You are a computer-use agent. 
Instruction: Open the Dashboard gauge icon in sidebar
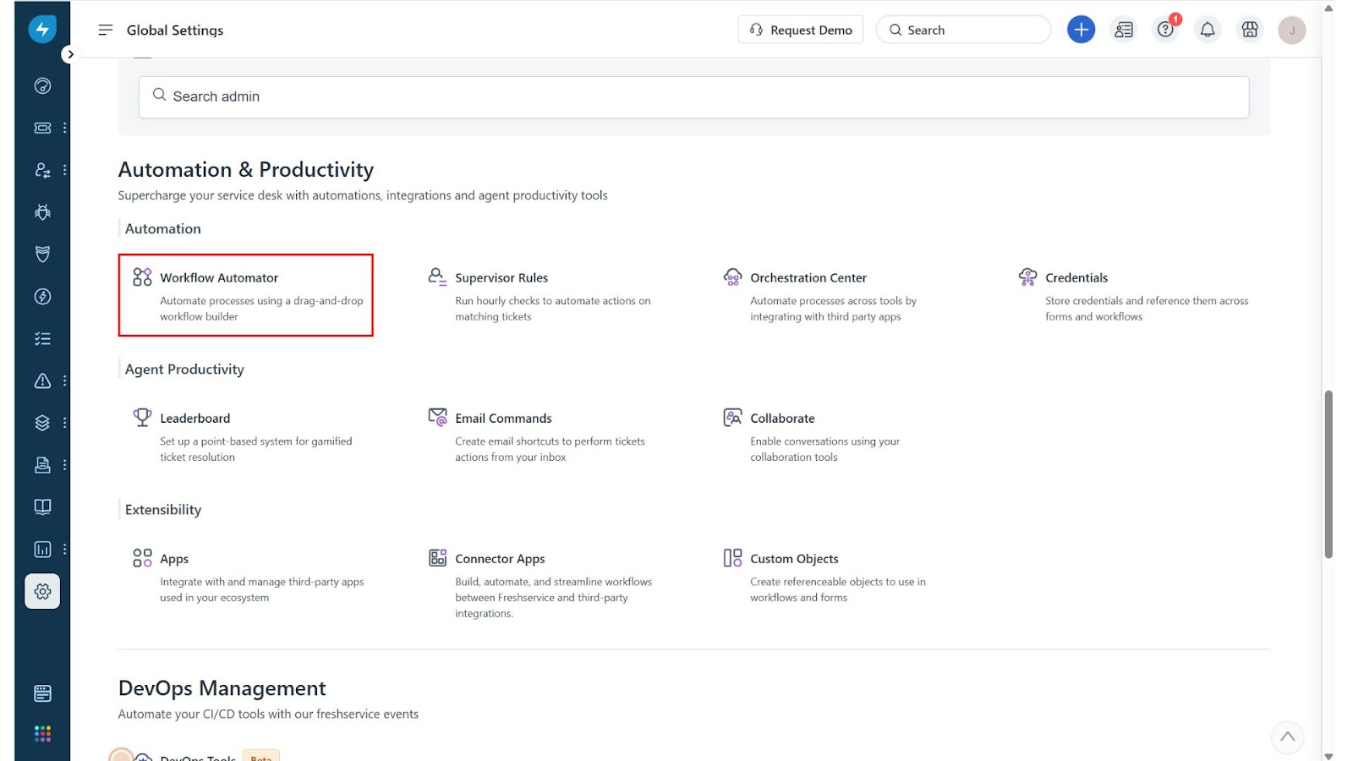[42, 85]
